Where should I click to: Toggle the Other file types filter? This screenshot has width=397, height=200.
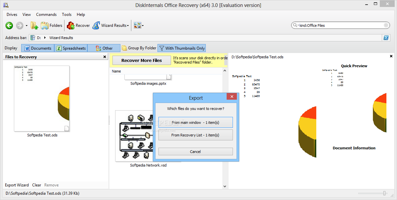104,48
